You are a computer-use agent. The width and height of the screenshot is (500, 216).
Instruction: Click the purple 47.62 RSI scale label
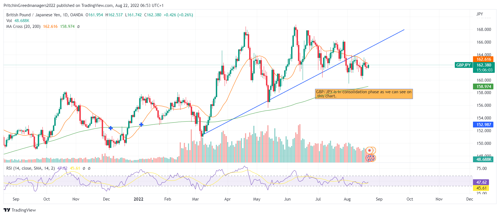tap(481, 182)
